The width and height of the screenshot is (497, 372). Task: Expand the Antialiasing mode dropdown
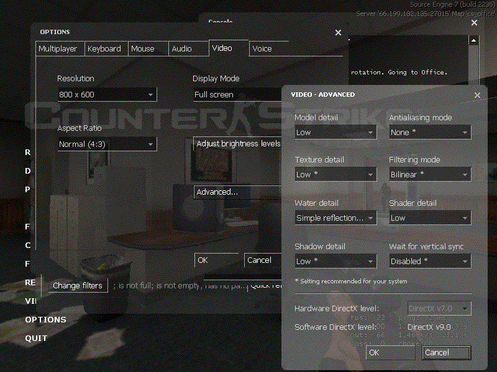tap(430, 132)
